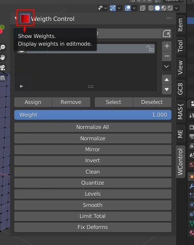Click the Normalize All button

(93, 127)
